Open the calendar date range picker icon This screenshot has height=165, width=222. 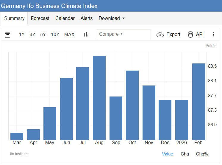tap(8, 35)
